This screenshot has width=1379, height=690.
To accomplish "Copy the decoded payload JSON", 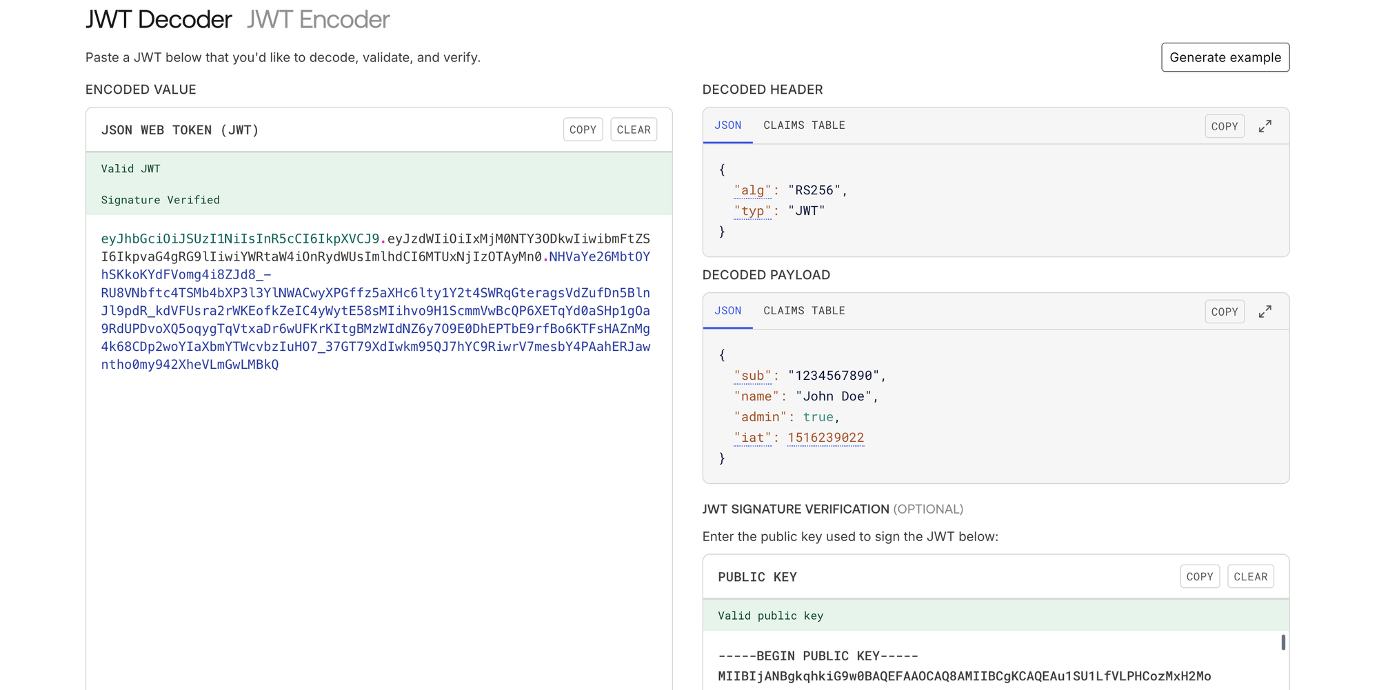I will click(1225, 311).
